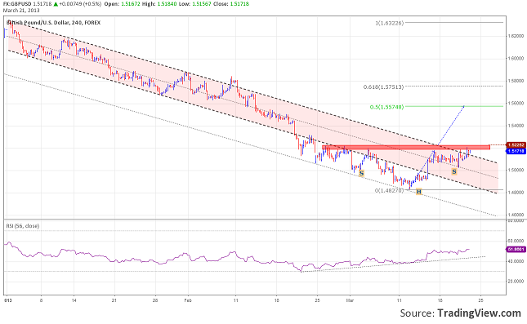Click the RSI (56, close) indicator label
The width and height of the screenshot is (527, 324).
pos(23,226)
